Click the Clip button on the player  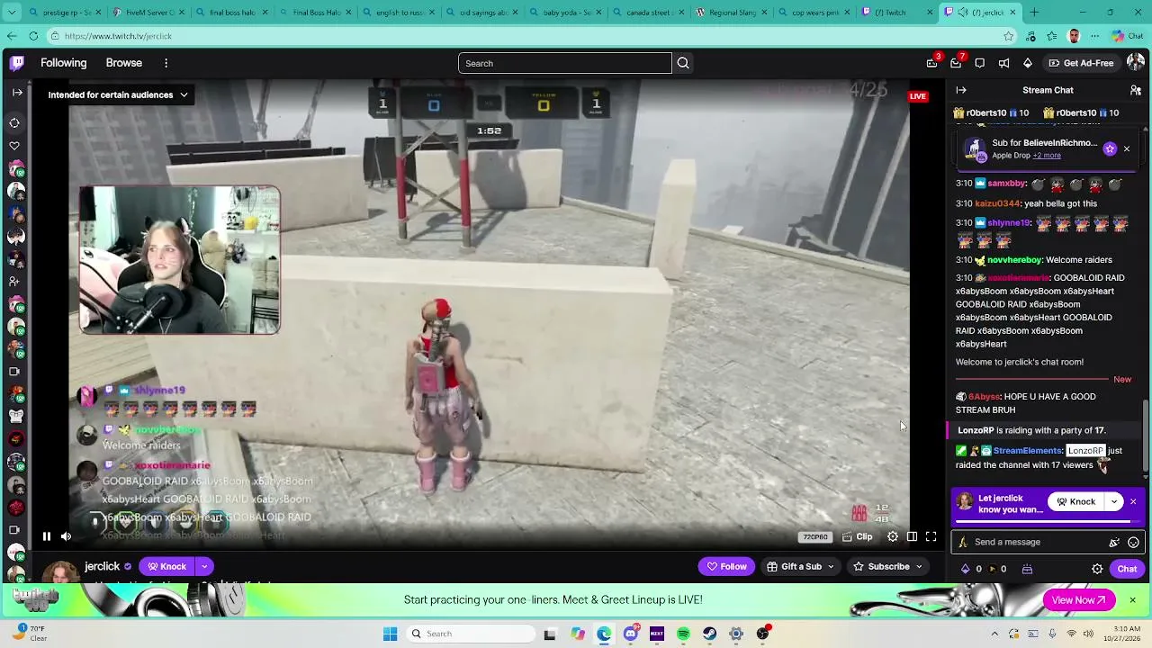pos(858,536)
